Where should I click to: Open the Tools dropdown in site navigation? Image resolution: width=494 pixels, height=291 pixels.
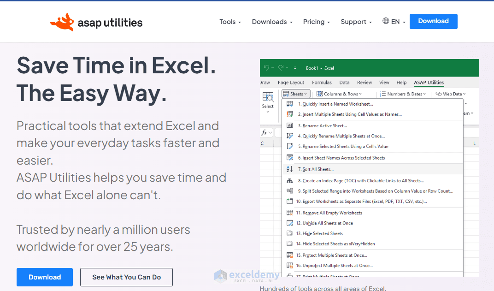tap(230, 22)
